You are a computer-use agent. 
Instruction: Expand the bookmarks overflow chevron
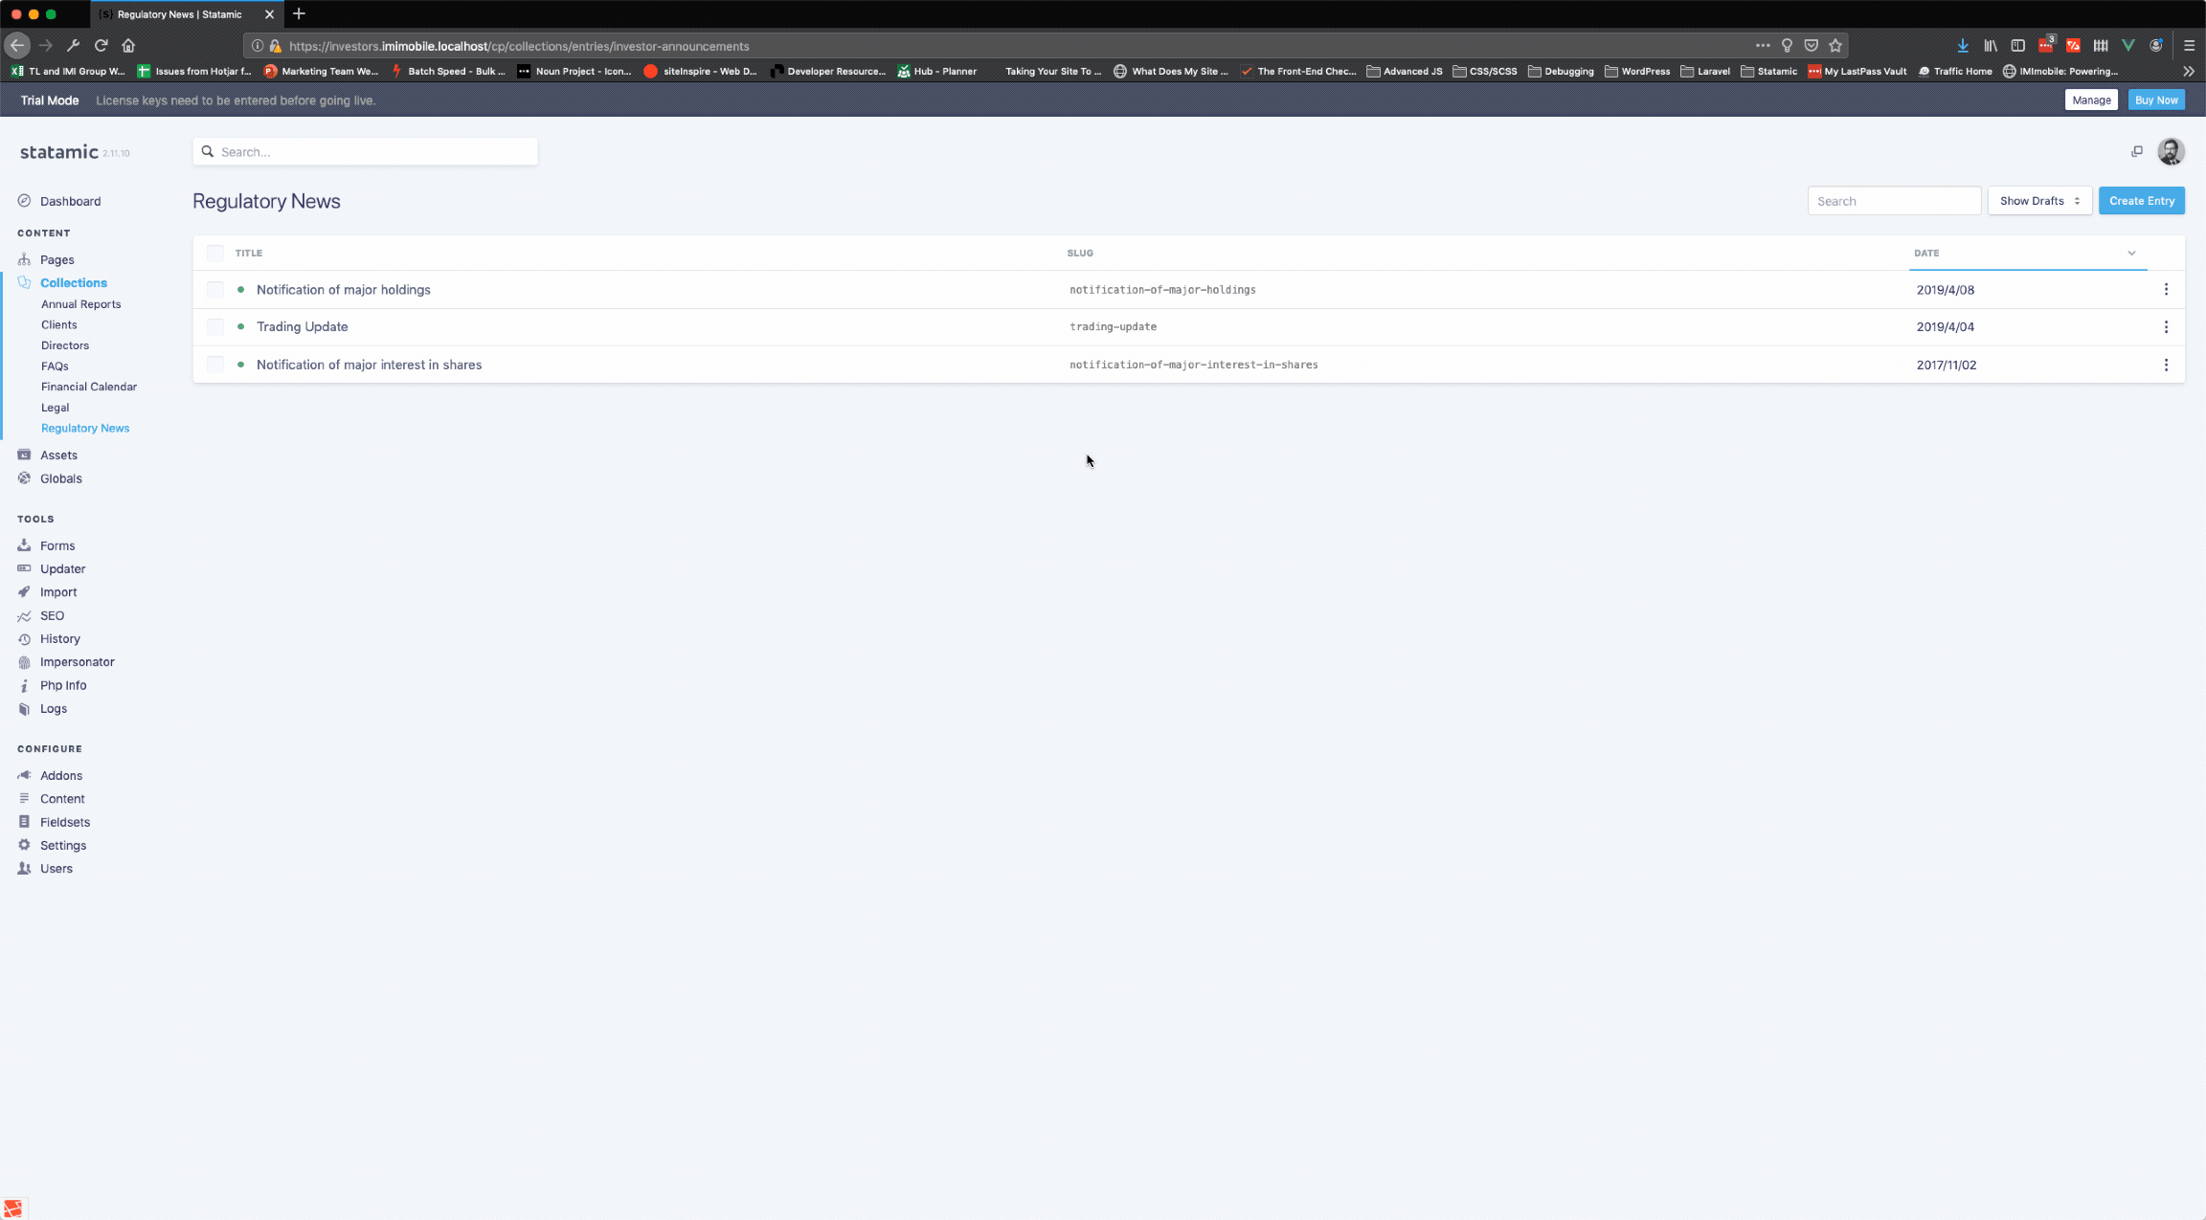(x=2189, y=71)
